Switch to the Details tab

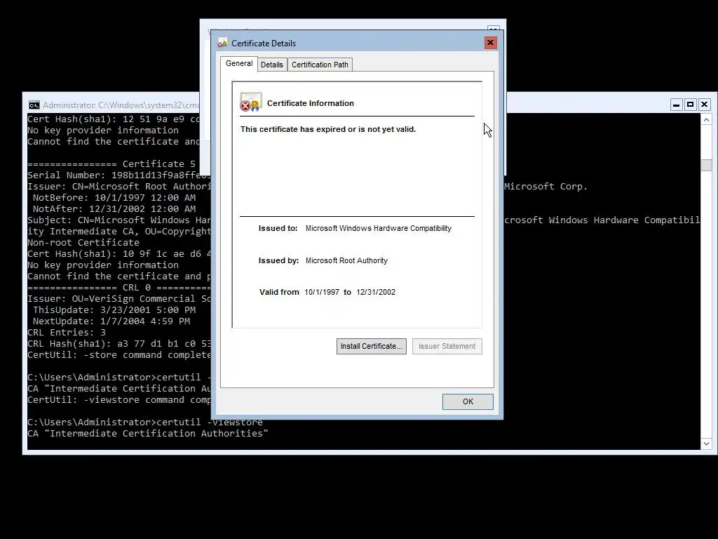coord(271,65)
